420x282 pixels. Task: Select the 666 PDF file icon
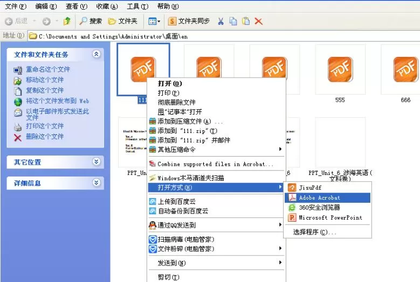(x=405, y=69)
